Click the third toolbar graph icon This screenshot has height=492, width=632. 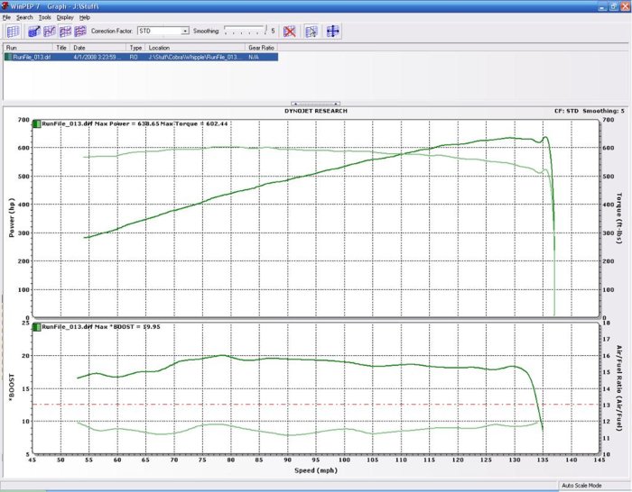tap(50, 31)
